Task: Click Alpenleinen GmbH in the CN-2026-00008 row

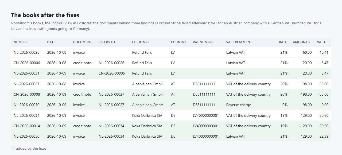Action: 148,94
